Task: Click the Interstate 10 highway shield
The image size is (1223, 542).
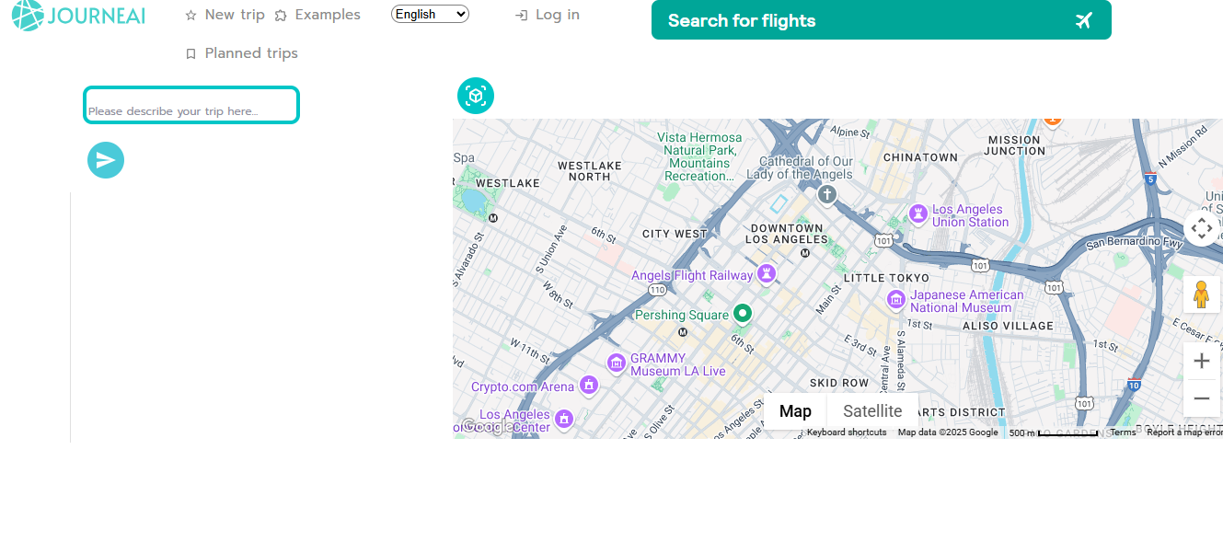Action: (1134, 386)
